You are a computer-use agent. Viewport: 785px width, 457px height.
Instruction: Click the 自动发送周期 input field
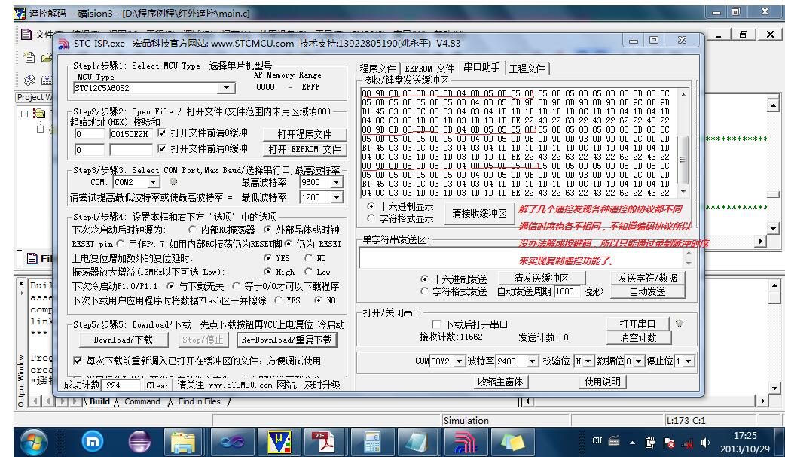pyautogui.click(x=567, y=292)
